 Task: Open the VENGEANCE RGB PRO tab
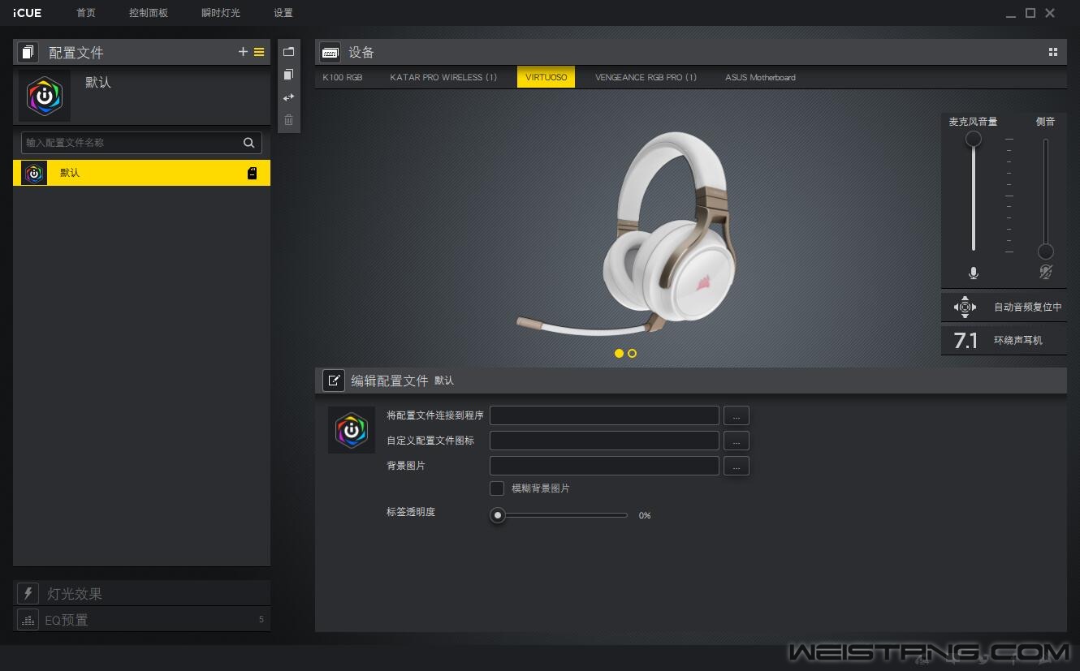[646, 77]
